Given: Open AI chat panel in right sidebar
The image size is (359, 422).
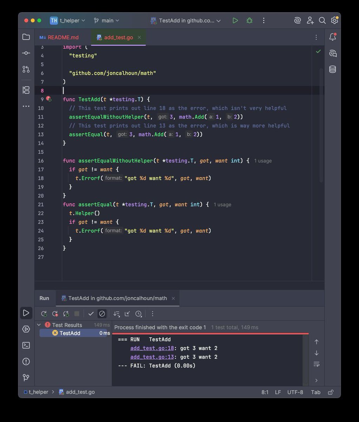Looking at the screenshot, I should pyautogui.click(x=332, y=53).
